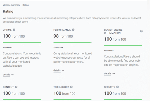Click the SUMMARY heading under Uptime

[8, 48]
